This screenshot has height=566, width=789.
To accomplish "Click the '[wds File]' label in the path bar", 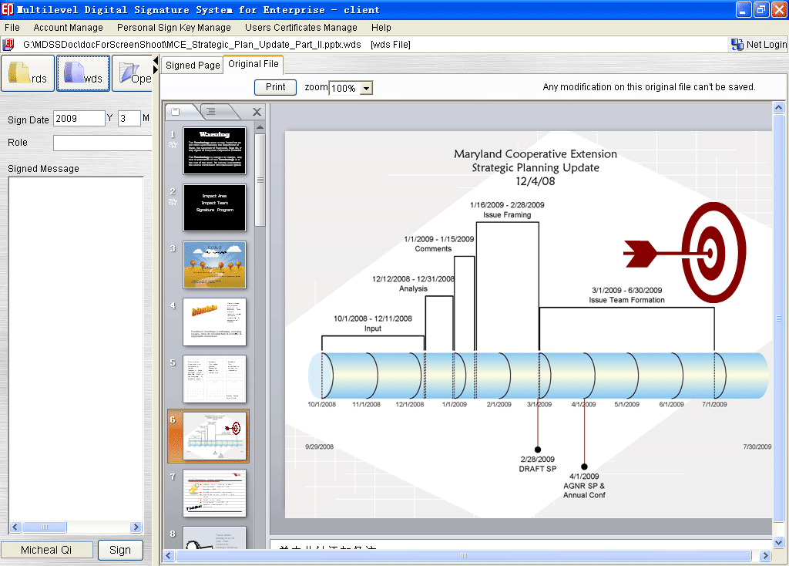I will [391, 44].
